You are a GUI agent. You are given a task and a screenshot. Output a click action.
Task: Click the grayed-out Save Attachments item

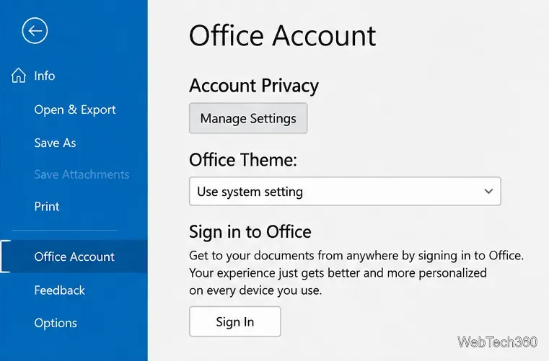click(82, 174)
